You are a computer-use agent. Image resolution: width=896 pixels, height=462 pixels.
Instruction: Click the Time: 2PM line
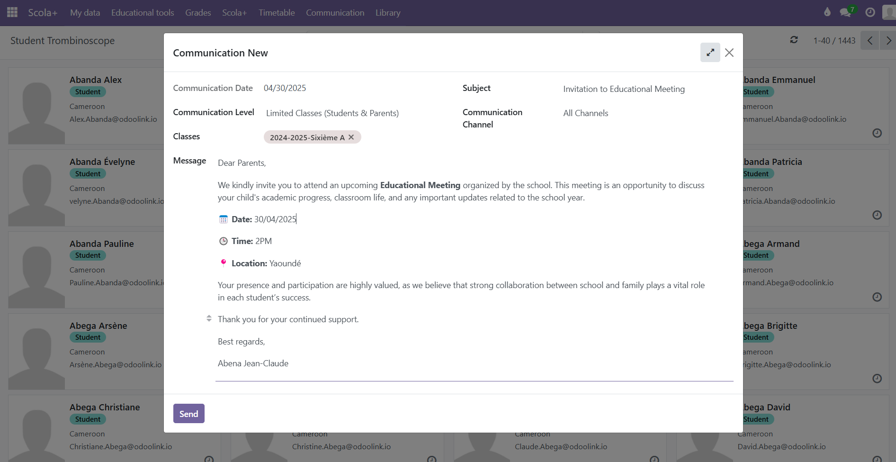251,241
